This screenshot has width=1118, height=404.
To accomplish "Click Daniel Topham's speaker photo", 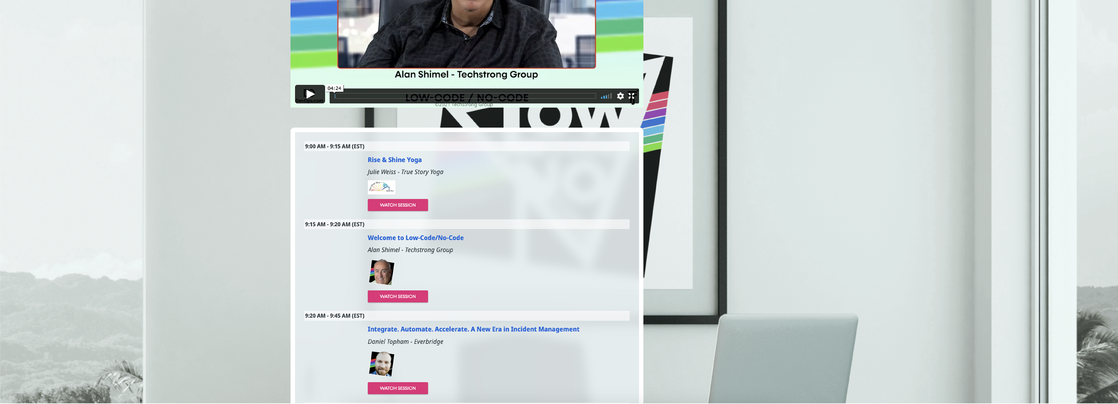I will 381,364.
